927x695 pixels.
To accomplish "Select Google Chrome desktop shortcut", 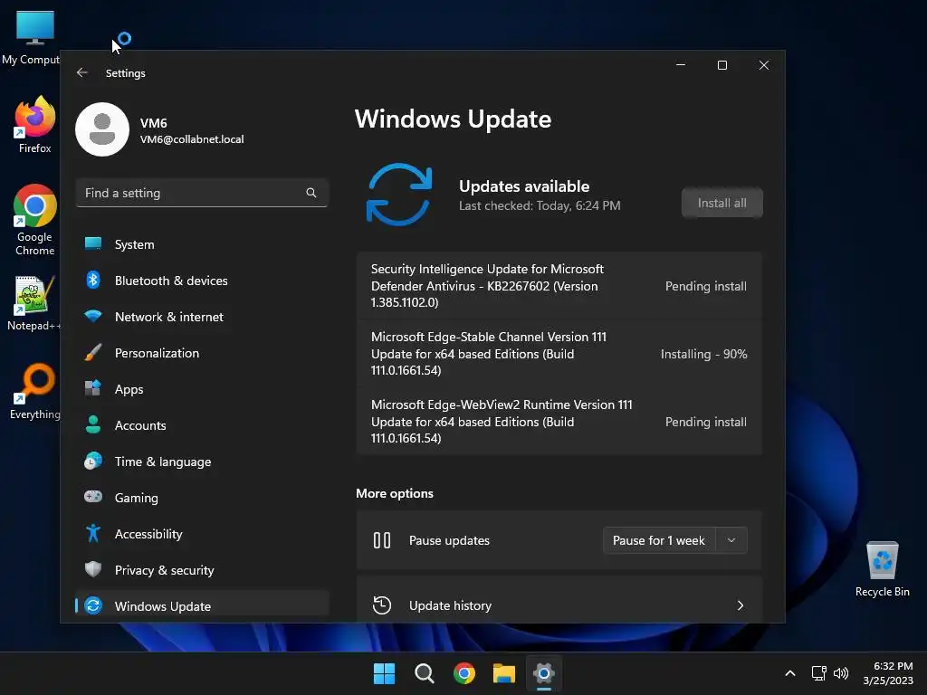I will (x=35, y=220).
